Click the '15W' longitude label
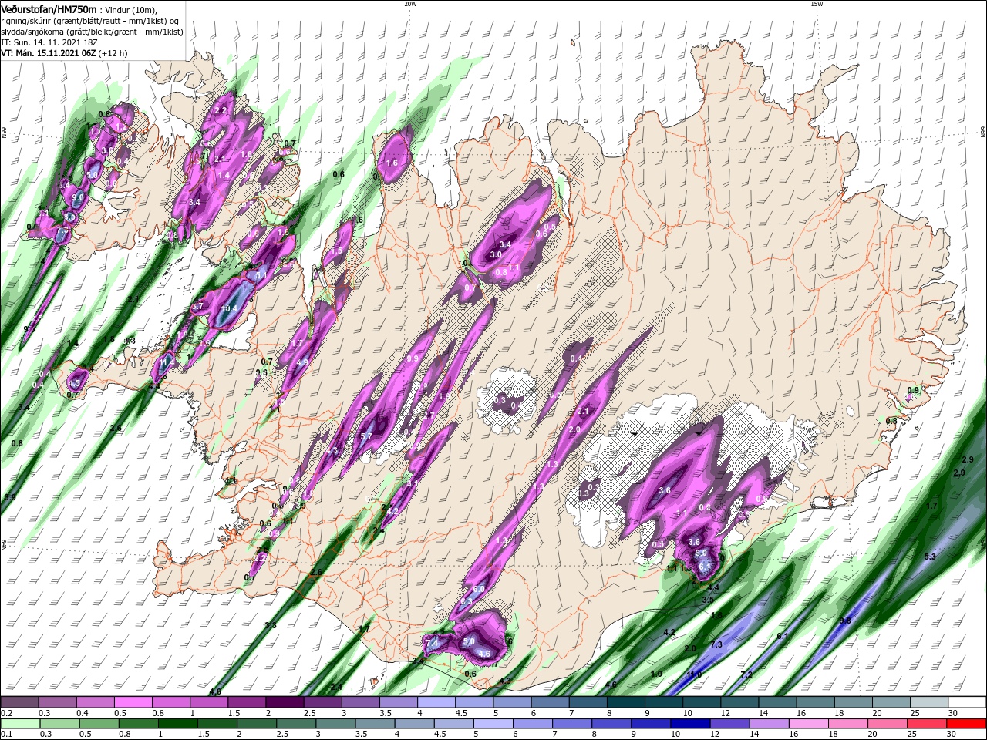This screenshot has width=987, height=740. pyautogui.click(x=817, y=4)
